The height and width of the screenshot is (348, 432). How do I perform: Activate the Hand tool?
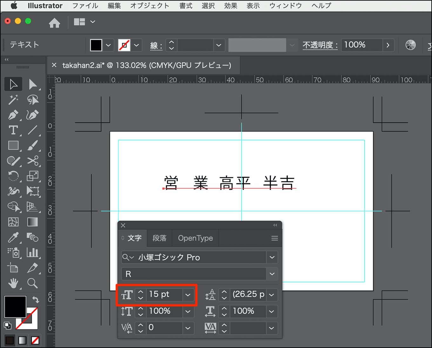13,283
